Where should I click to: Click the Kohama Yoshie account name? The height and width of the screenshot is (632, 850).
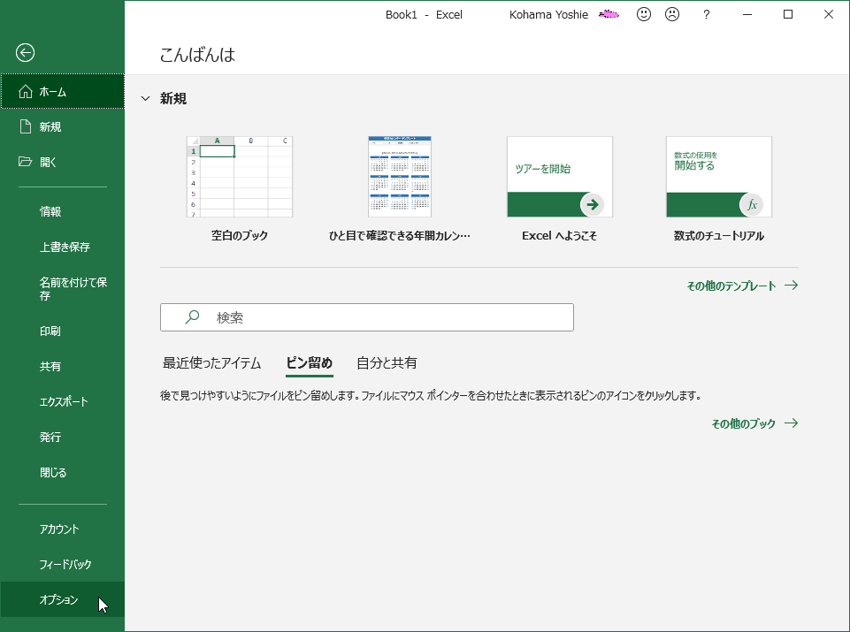point(548,14)
